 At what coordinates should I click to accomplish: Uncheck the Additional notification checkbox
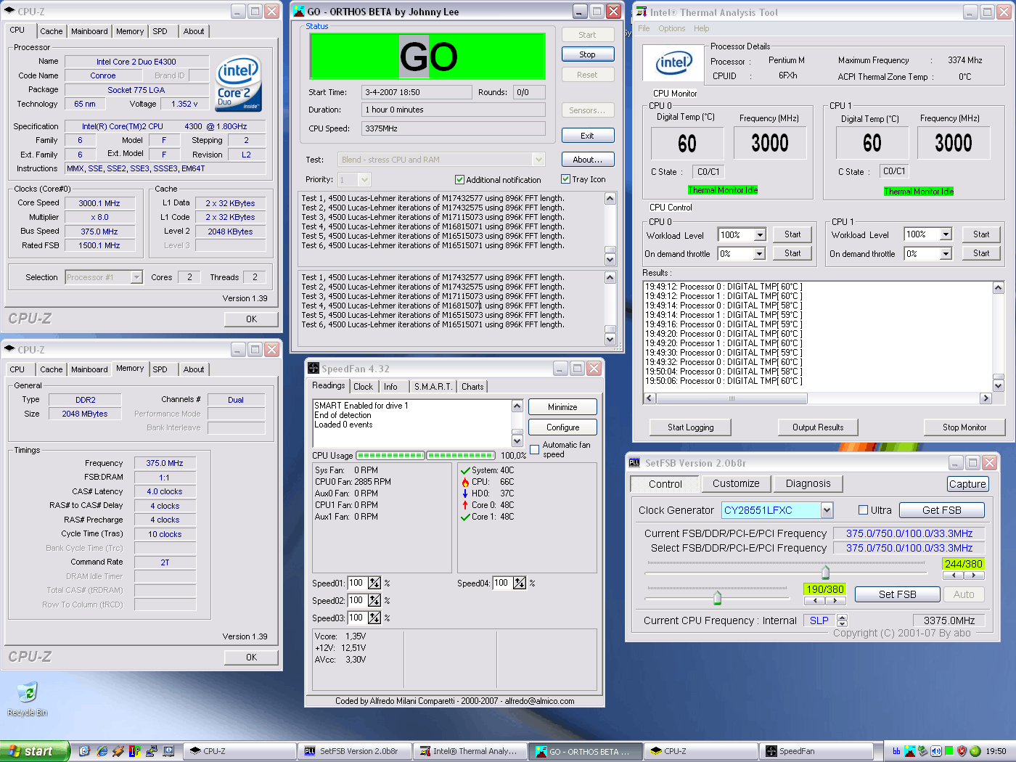pyautogui.click(x=459, y=180)
